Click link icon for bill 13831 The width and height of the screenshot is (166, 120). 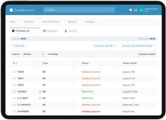point(14,78)
